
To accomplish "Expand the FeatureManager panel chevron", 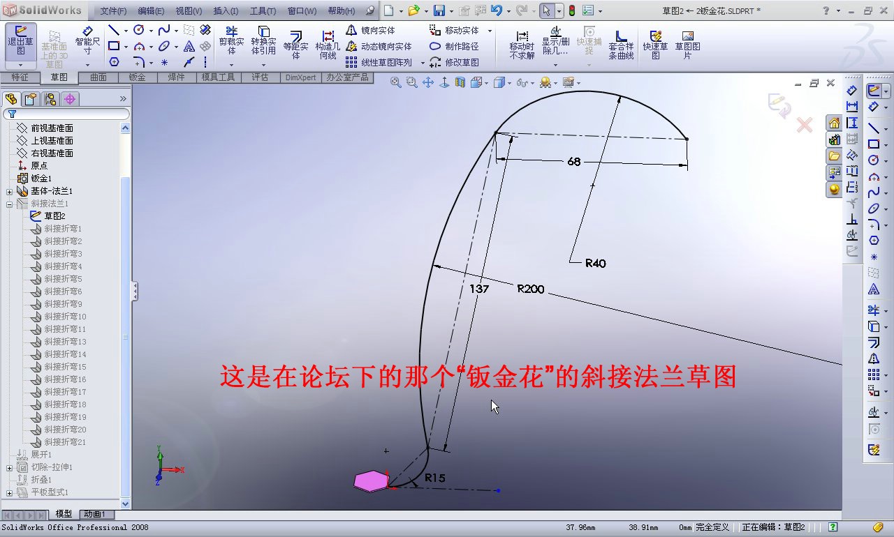I will [x=124, y=99].
